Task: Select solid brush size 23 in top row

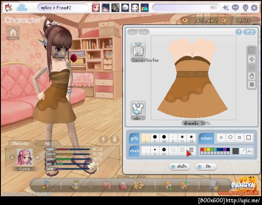Action: pos(164,138)
